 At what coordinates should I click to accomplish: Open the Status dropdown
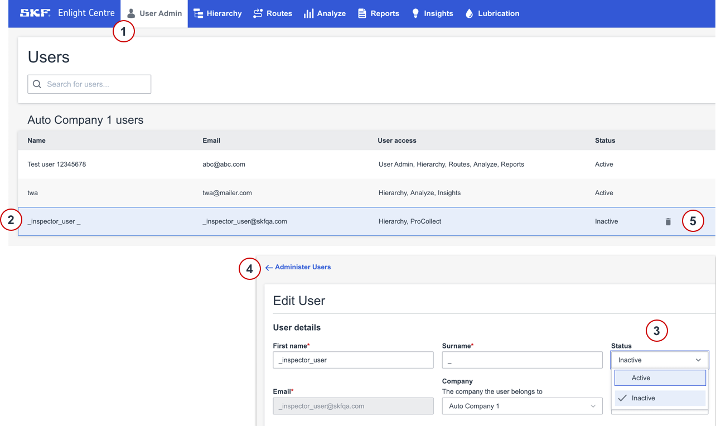[660, 360]
